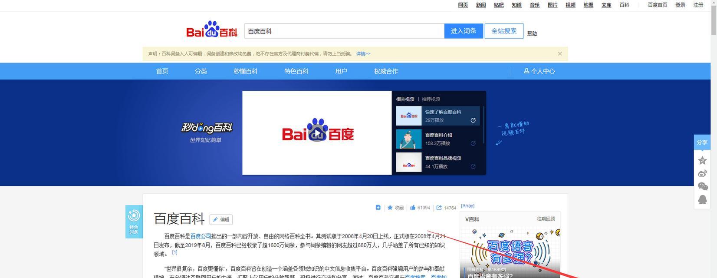Close the yellow notice banner
The height and width of the screenshot is (278, 717).
pyautogui.click(x=560, y=54)
